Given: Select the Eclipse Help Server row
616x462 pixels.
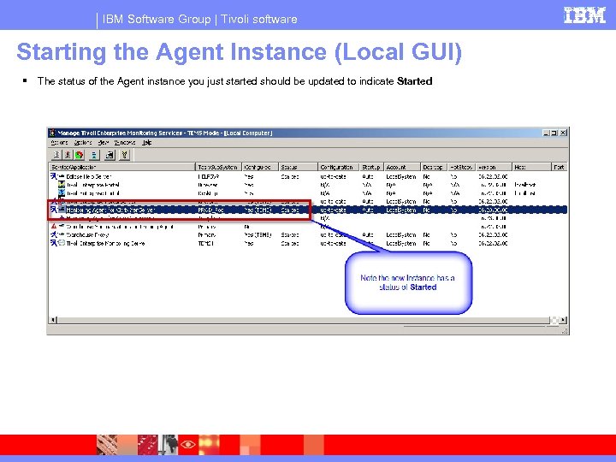Looking at the screenshot, I should point(308,176).
